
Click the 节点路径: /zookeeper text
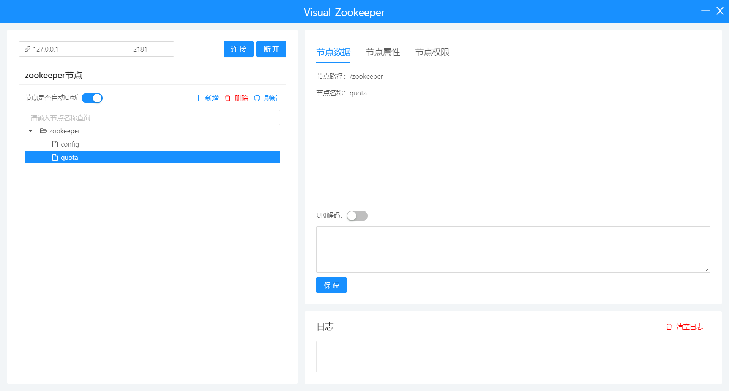(350, 76)
